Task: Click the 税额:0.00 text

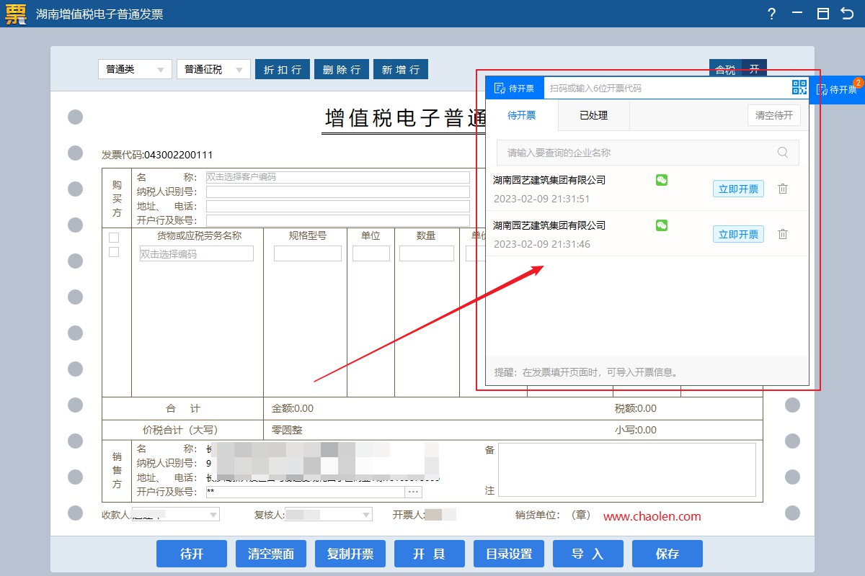Action: 636,408
